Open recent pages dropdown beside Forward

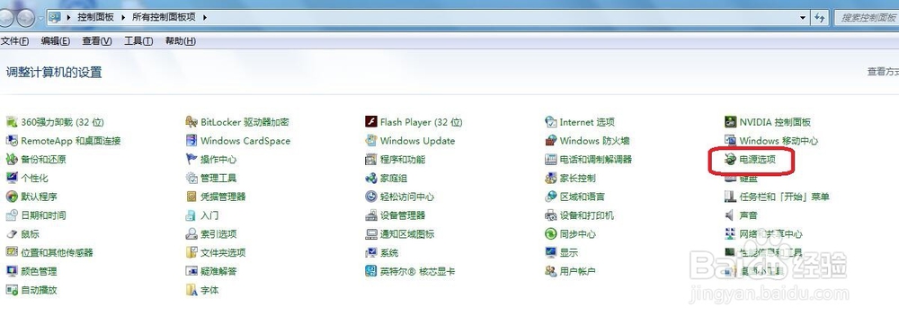point(41,18)
